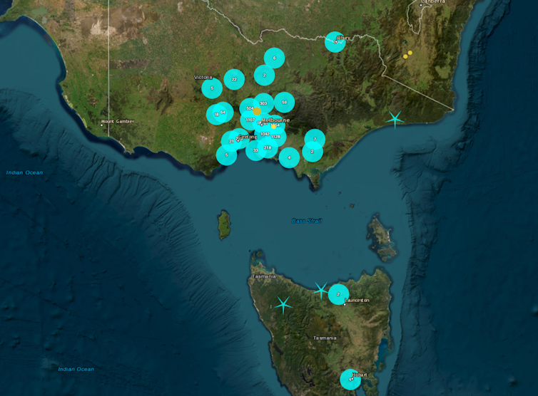This screenshot has height=396, width=538.
Task: Click the cluster marker labeled 22
Action: (x=234, y=79)
